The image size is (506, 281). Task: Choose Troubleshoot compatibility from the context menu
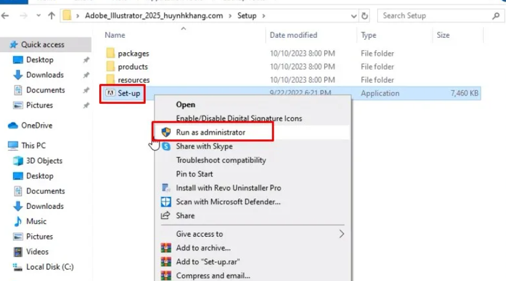[221, 160]
